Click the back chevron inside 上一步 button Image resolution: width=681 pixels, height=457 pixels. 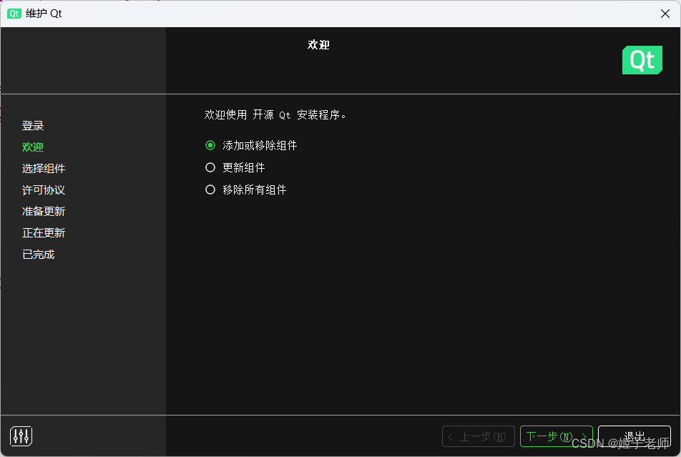point(450,436)
